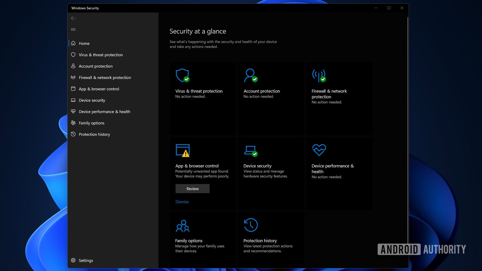Click the antenna icon beside Firewall & network protection in sidebar
This screenshot has height=271, width=482.
pyautogui.click(x=73, y=77)
